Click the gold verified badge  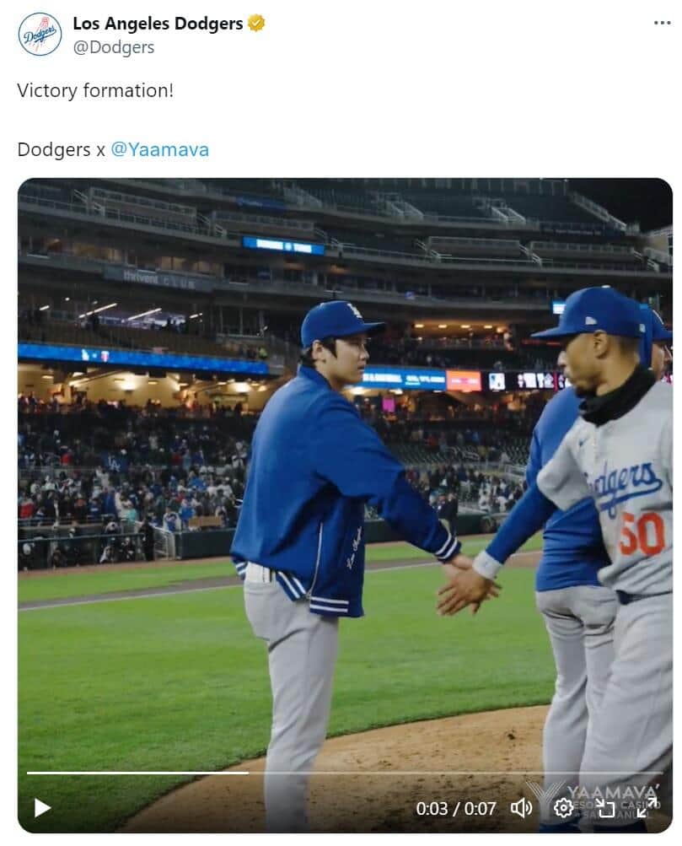pos(256,24)
